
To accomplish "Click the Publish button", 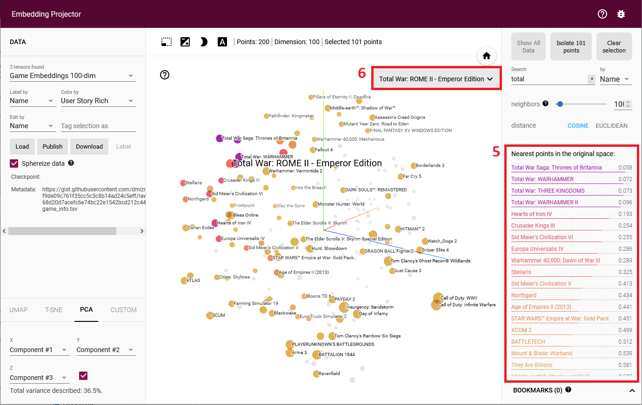I will 53,146.
